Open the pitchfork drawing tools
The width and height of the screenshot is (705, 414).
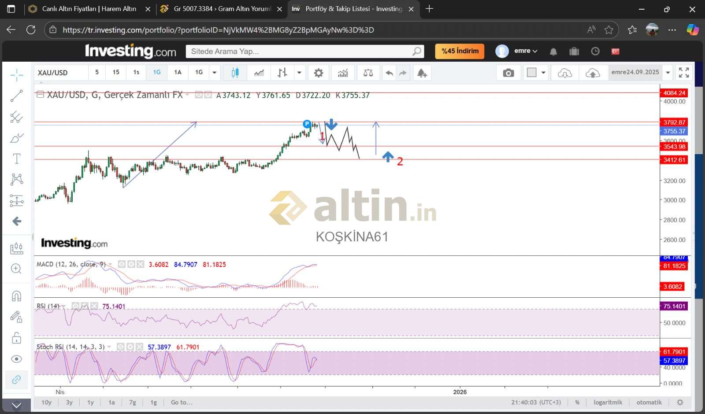17,117
